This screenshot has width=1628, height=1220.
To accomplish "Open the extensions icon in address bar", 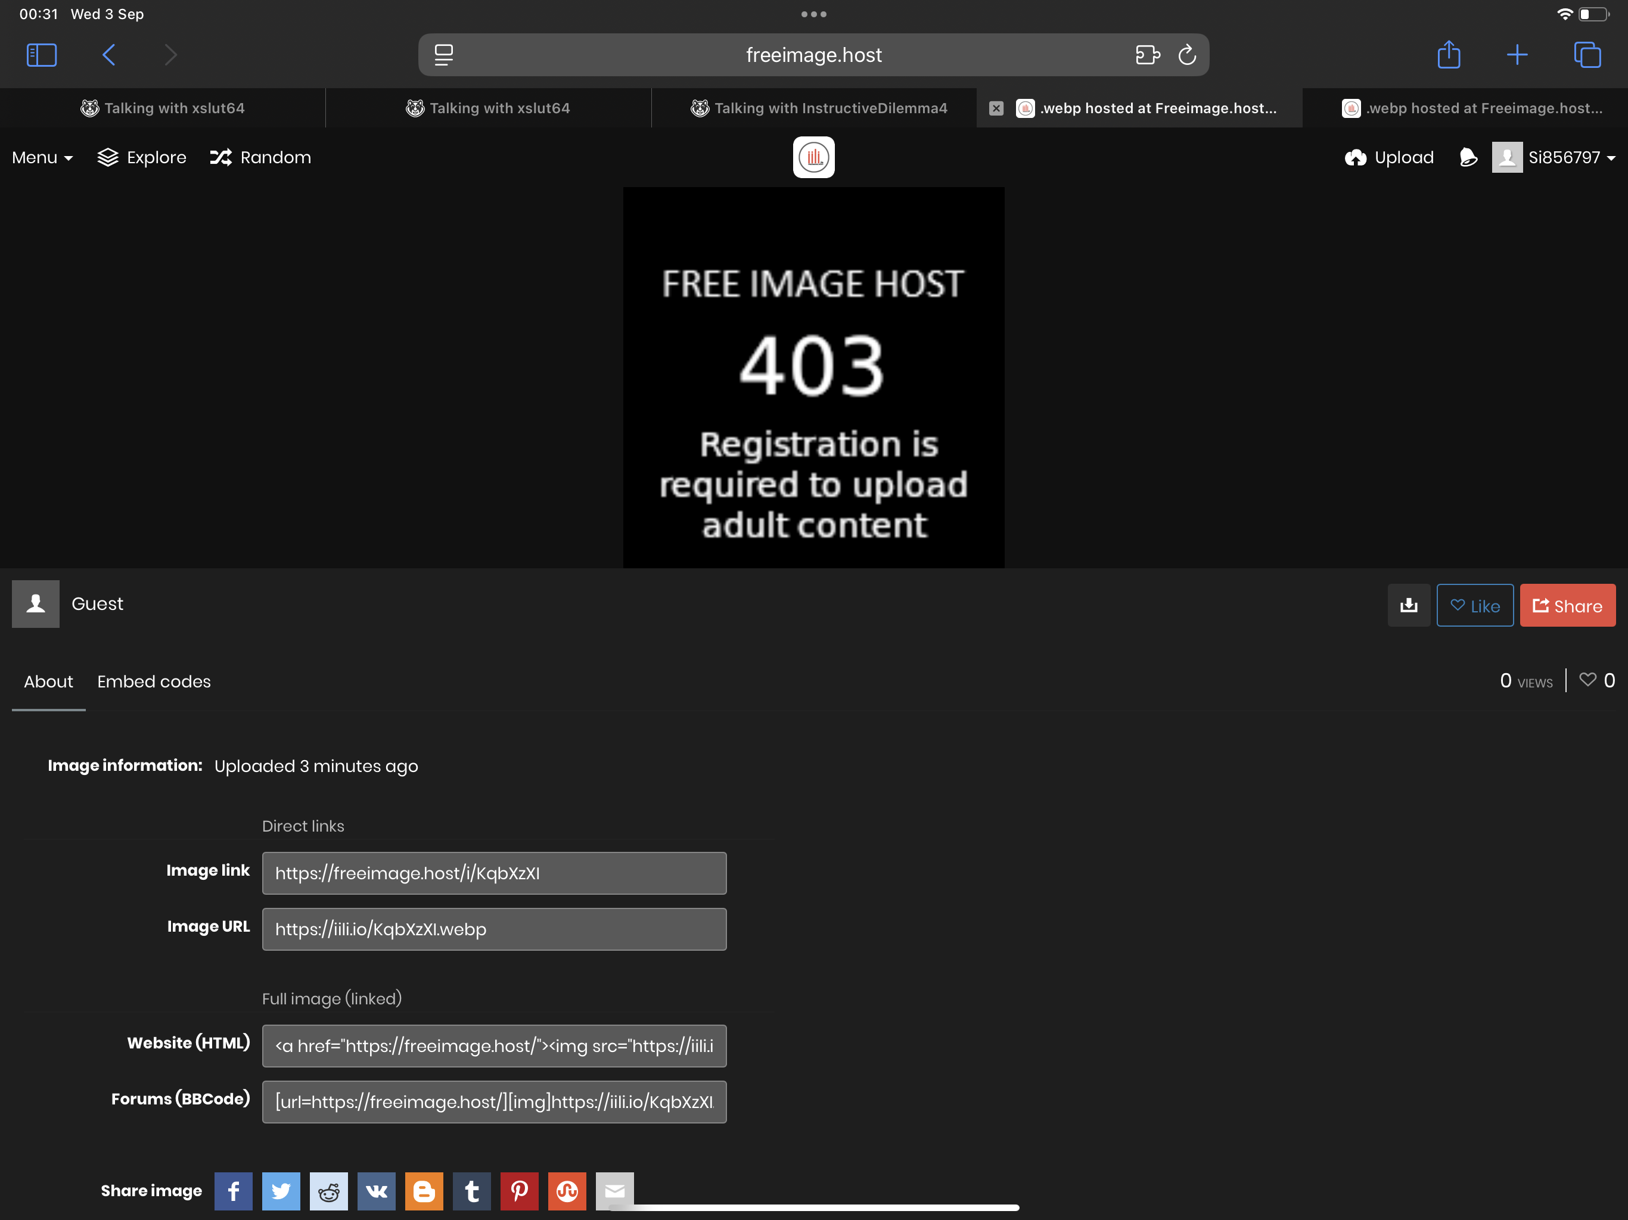I will tap(1147, 55).
